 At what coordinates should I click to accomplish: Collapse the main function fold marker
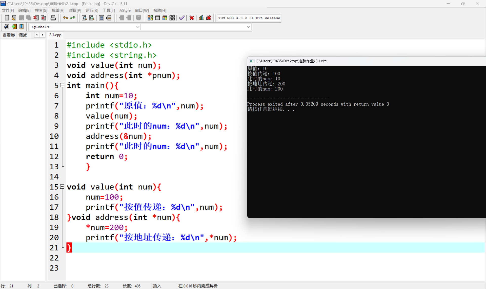coord(62,85)
